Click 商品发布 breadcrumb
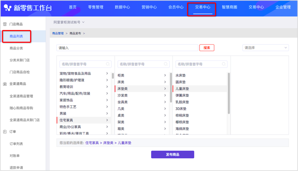The height and width of the screenshot is (171, 298). coord(75,33)
